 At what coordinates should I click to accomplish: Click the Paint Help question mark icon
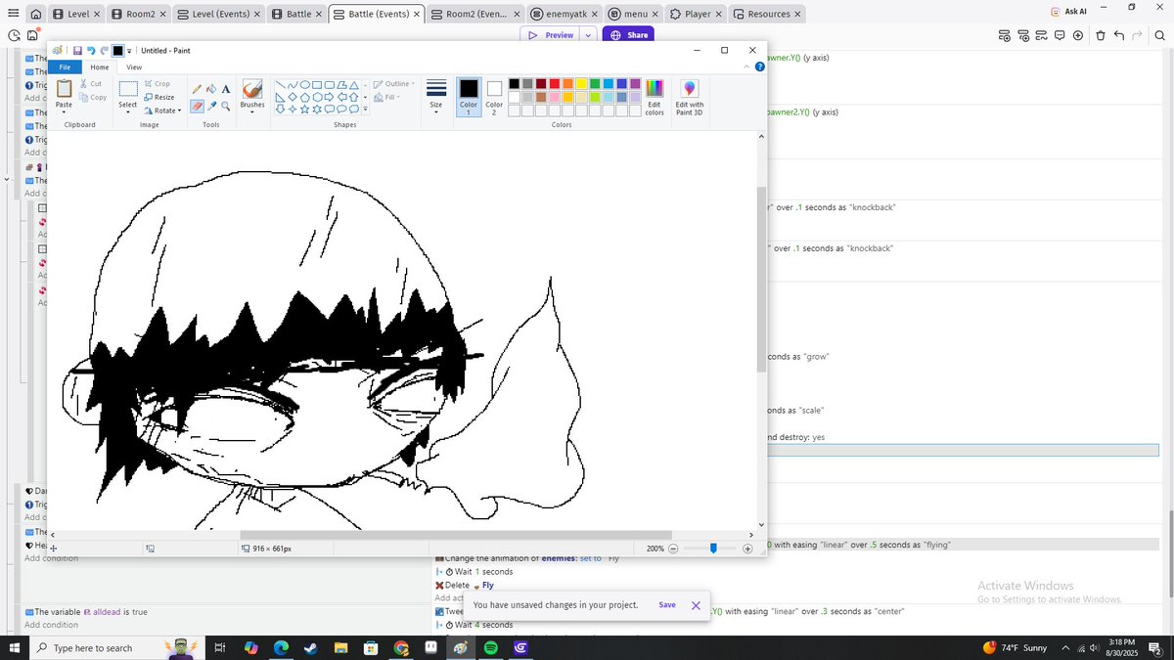(760, 66)
